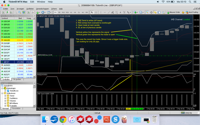Image resolution: width=200 pixels, height=125 pixels.
Task: Click the zoom out magnifier icon
Action: (x=20, y=12)
